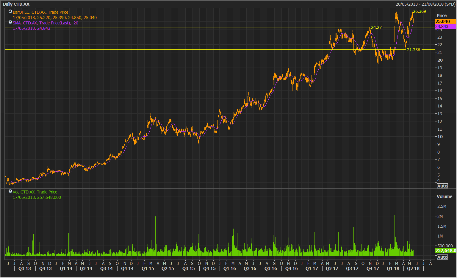Click Q1 17 on the time axis
This screenshot has width=457, height=278.
click(312, 268)
